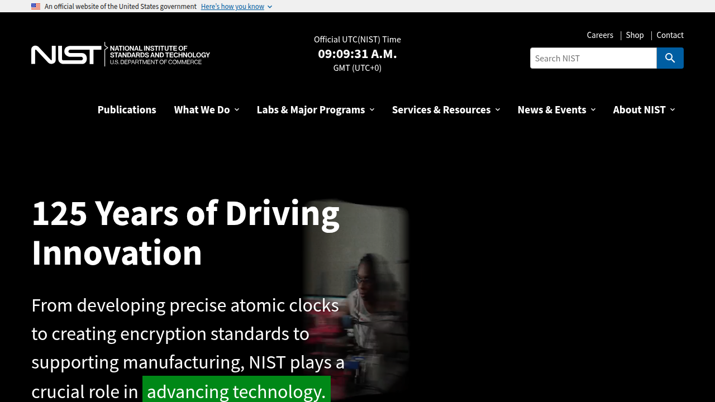The width and height of the screenshot is (715, 402).
Task: Click the 09:09:31 A.M. clock display
Action: [357, 54]
